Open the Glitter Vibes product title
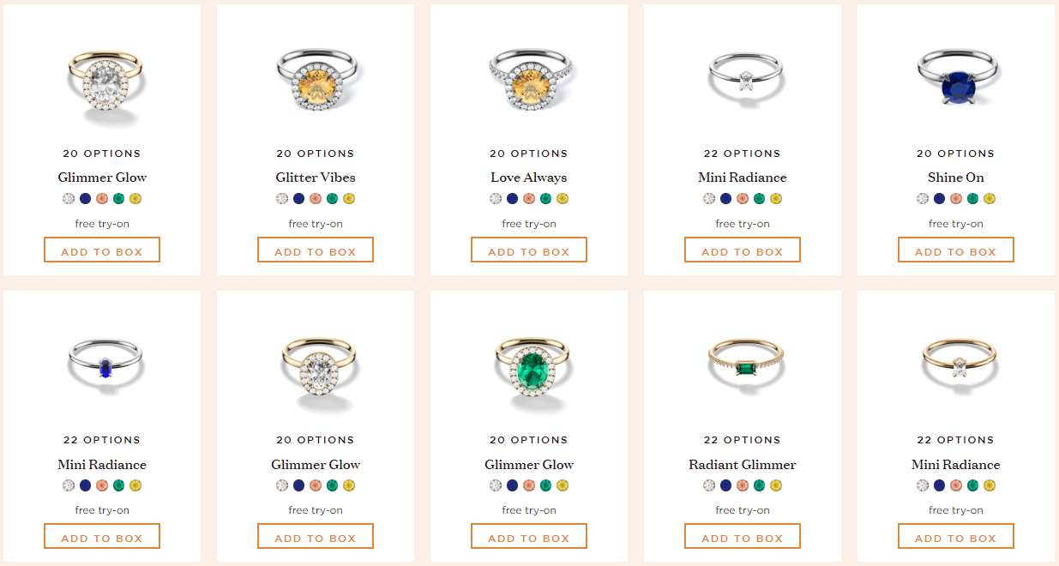The image size is (1059, 566). [x=316, y=178]
